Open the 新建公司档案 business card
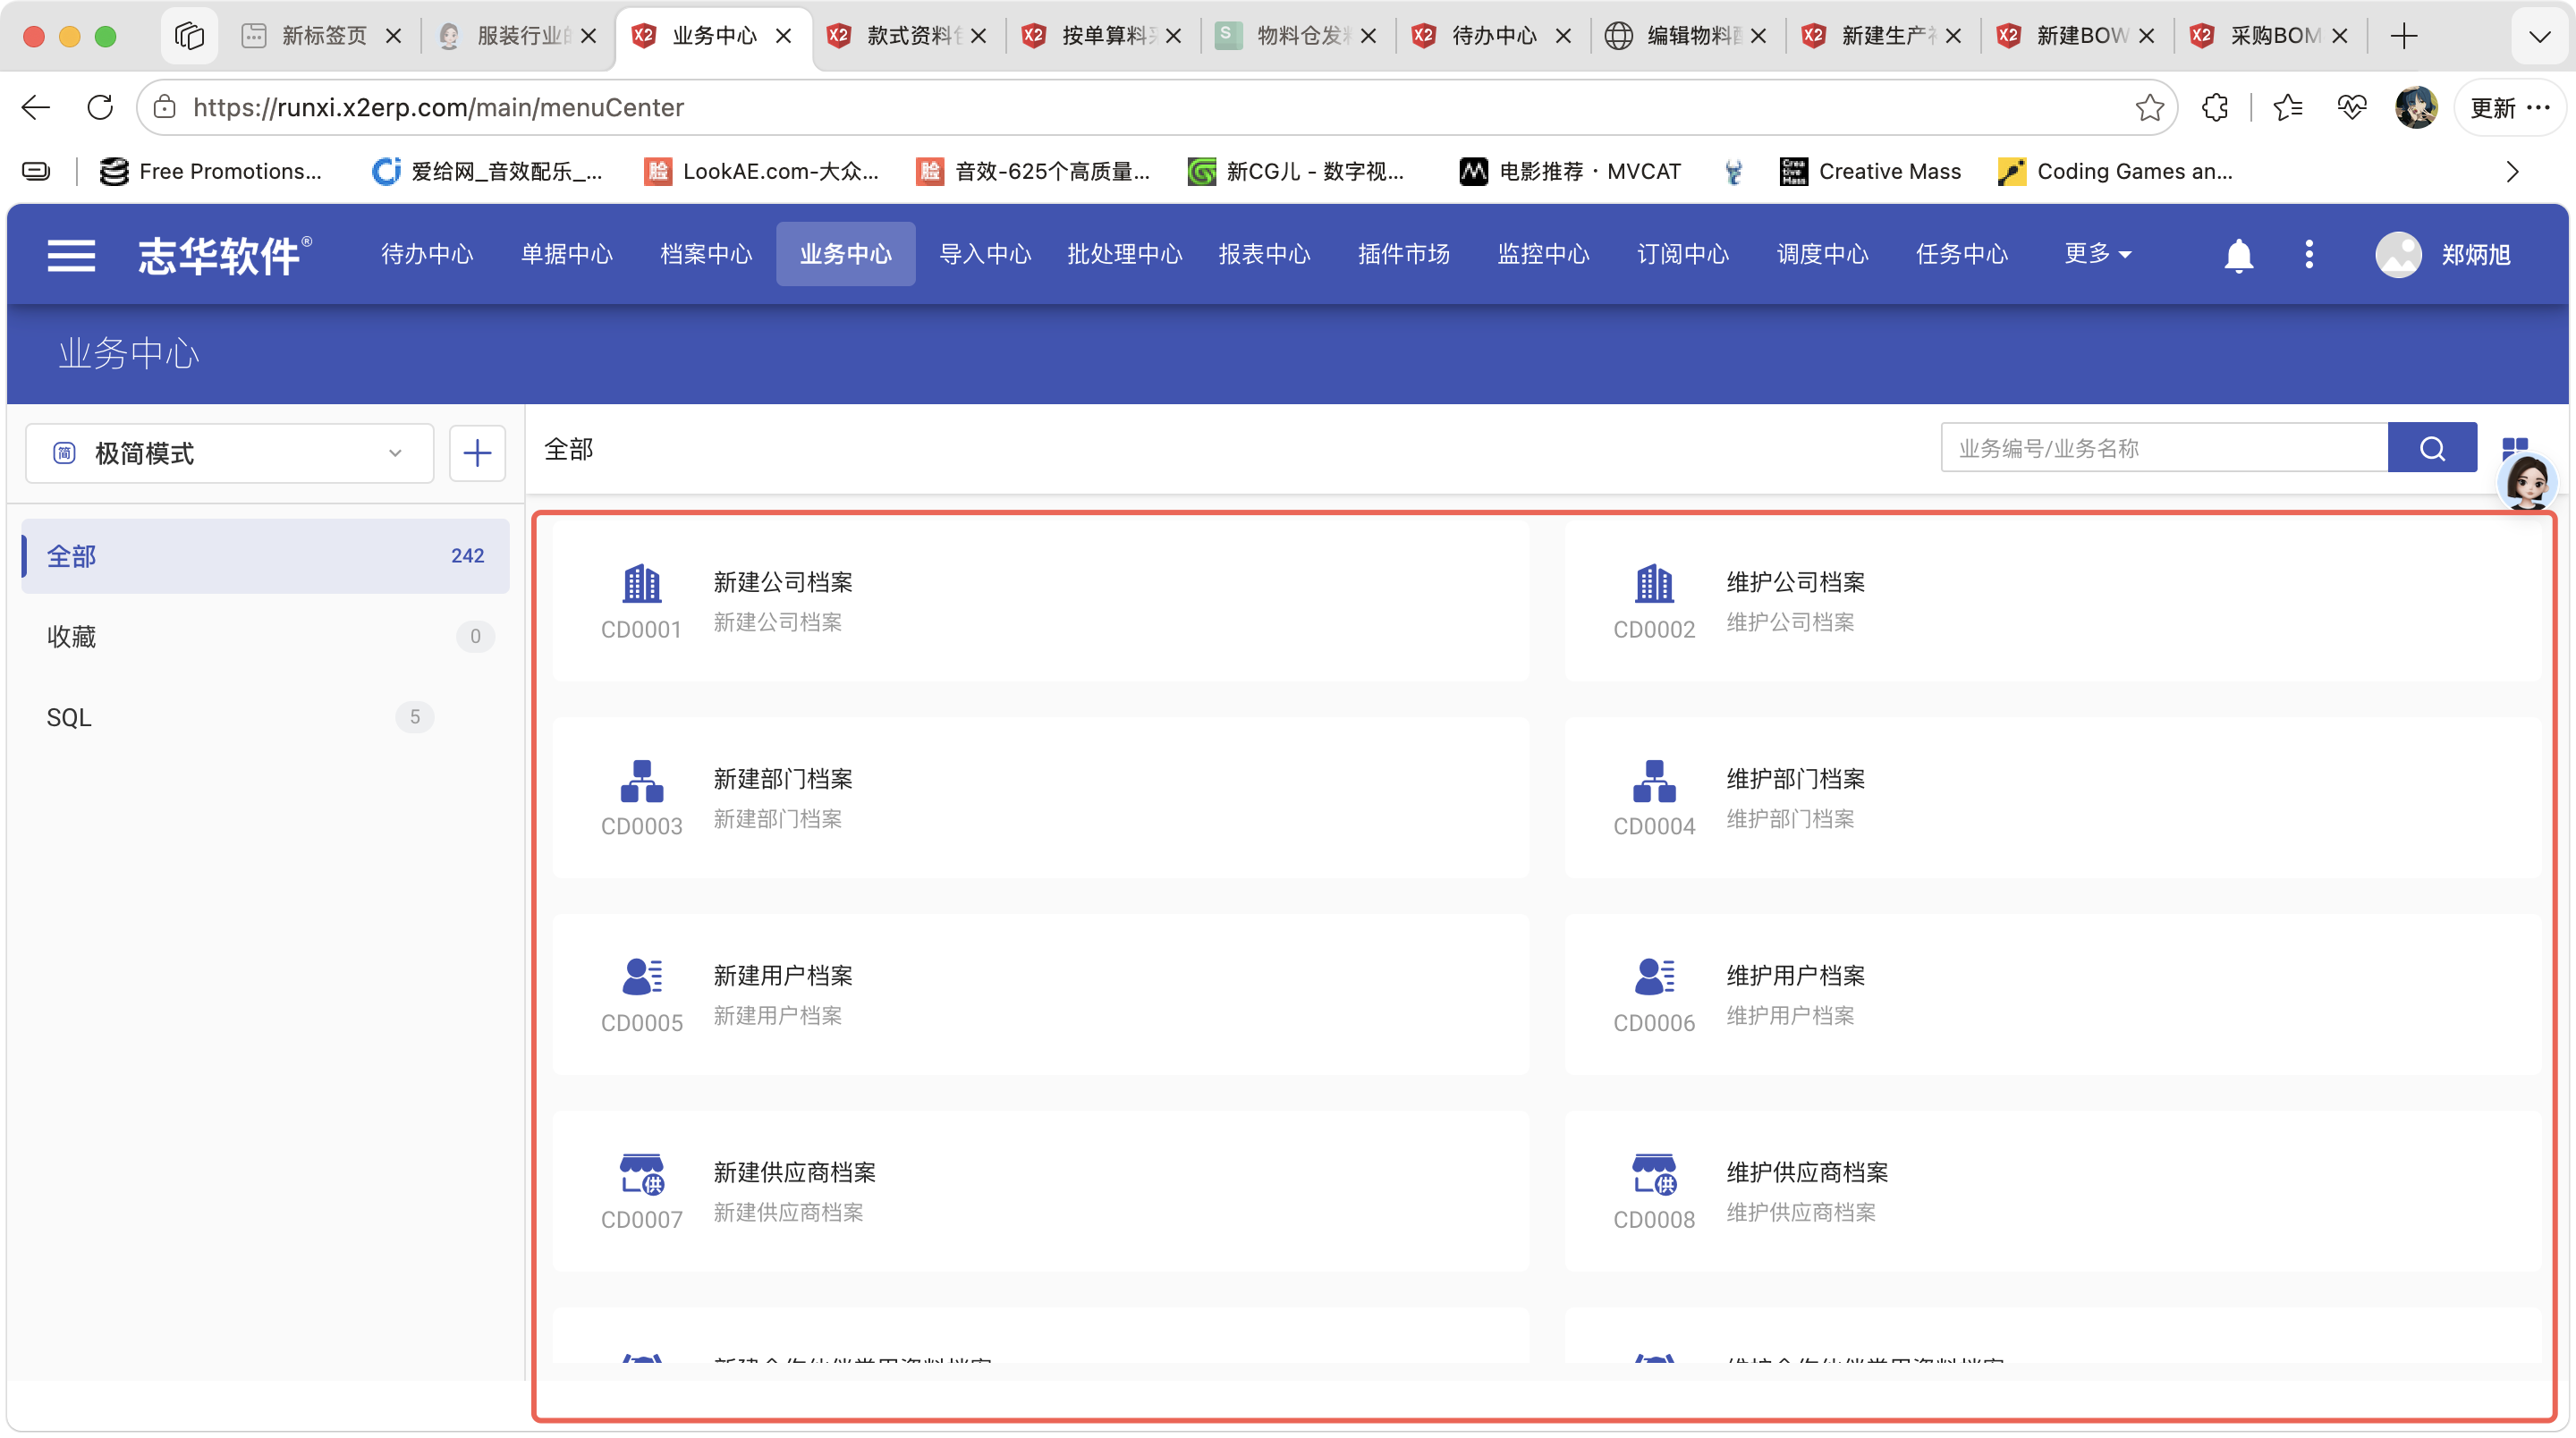This screenshot has width=2576, height=1438. point(1040,602)
